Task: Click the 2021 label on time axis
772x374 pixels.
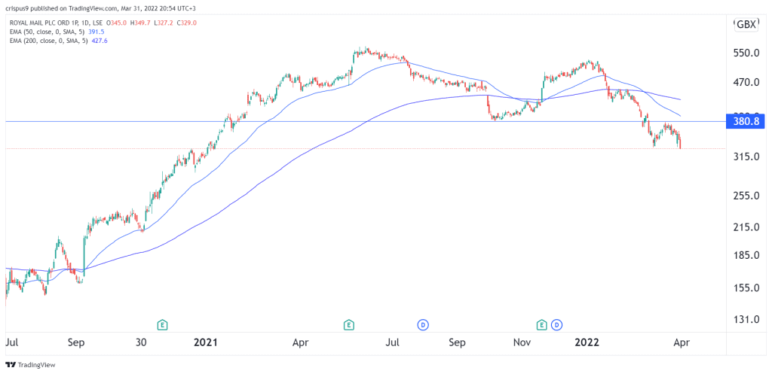Action: pyautogui.click(x=205, y=342)
